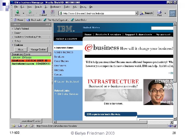Open the File menu
The image size is (187, 140).
click(x=16, y=7)
